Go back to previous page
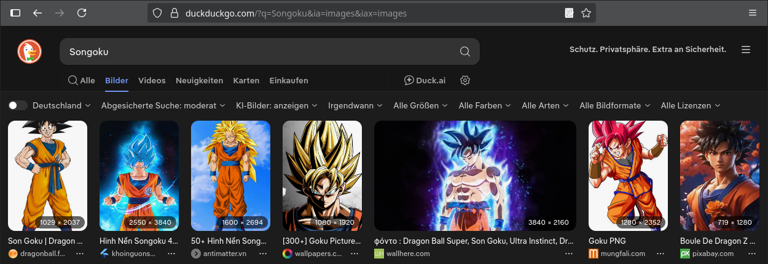 click(x=37, y=13)
